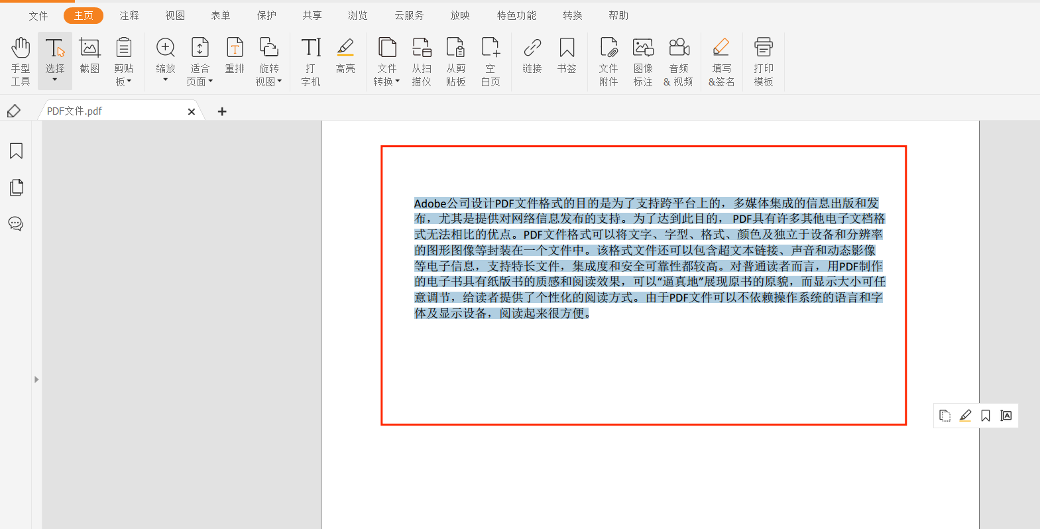Click the Highlight (高亮) ribbon tool
1040x529 pixels.
345,56
